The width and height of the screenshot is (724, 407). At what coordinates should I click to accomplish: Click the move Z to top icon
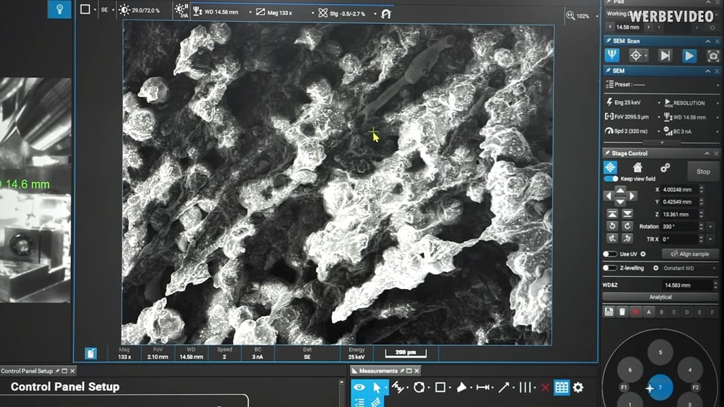[x=612, y=214]
